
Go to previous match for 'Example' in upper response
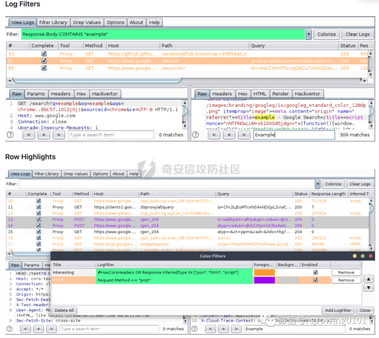click(214, 135)
